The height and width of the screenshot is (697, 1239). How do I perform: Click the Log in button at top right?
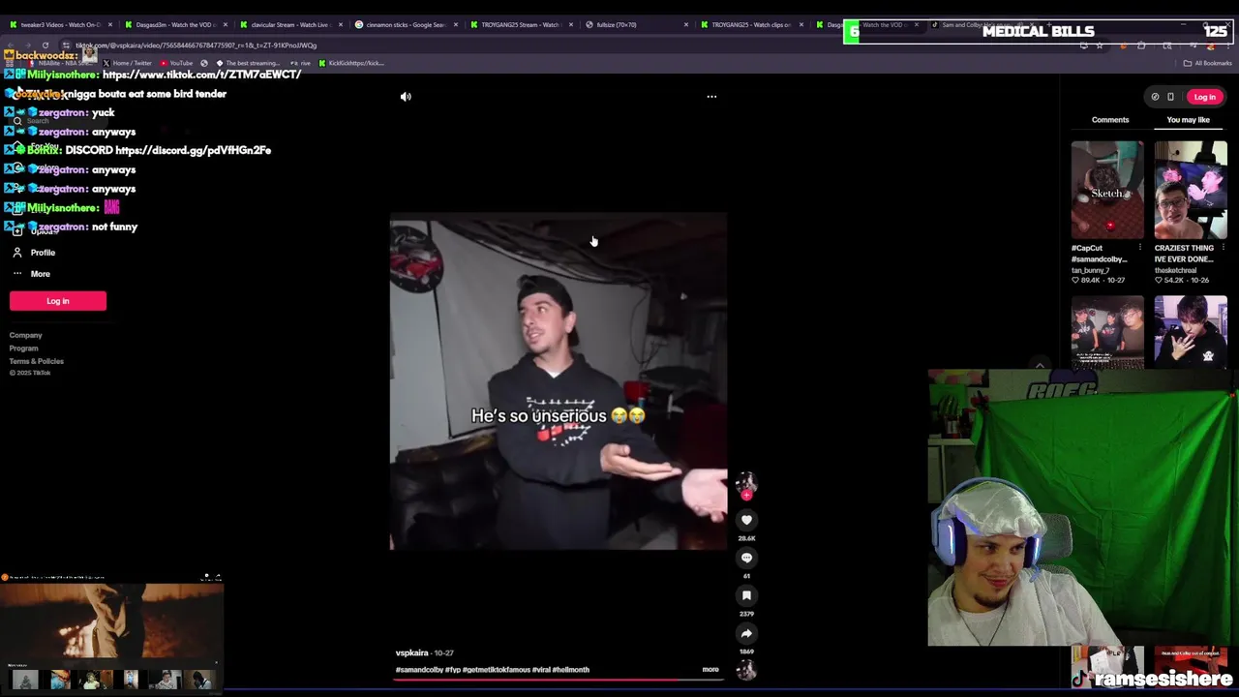(1204, 97)
